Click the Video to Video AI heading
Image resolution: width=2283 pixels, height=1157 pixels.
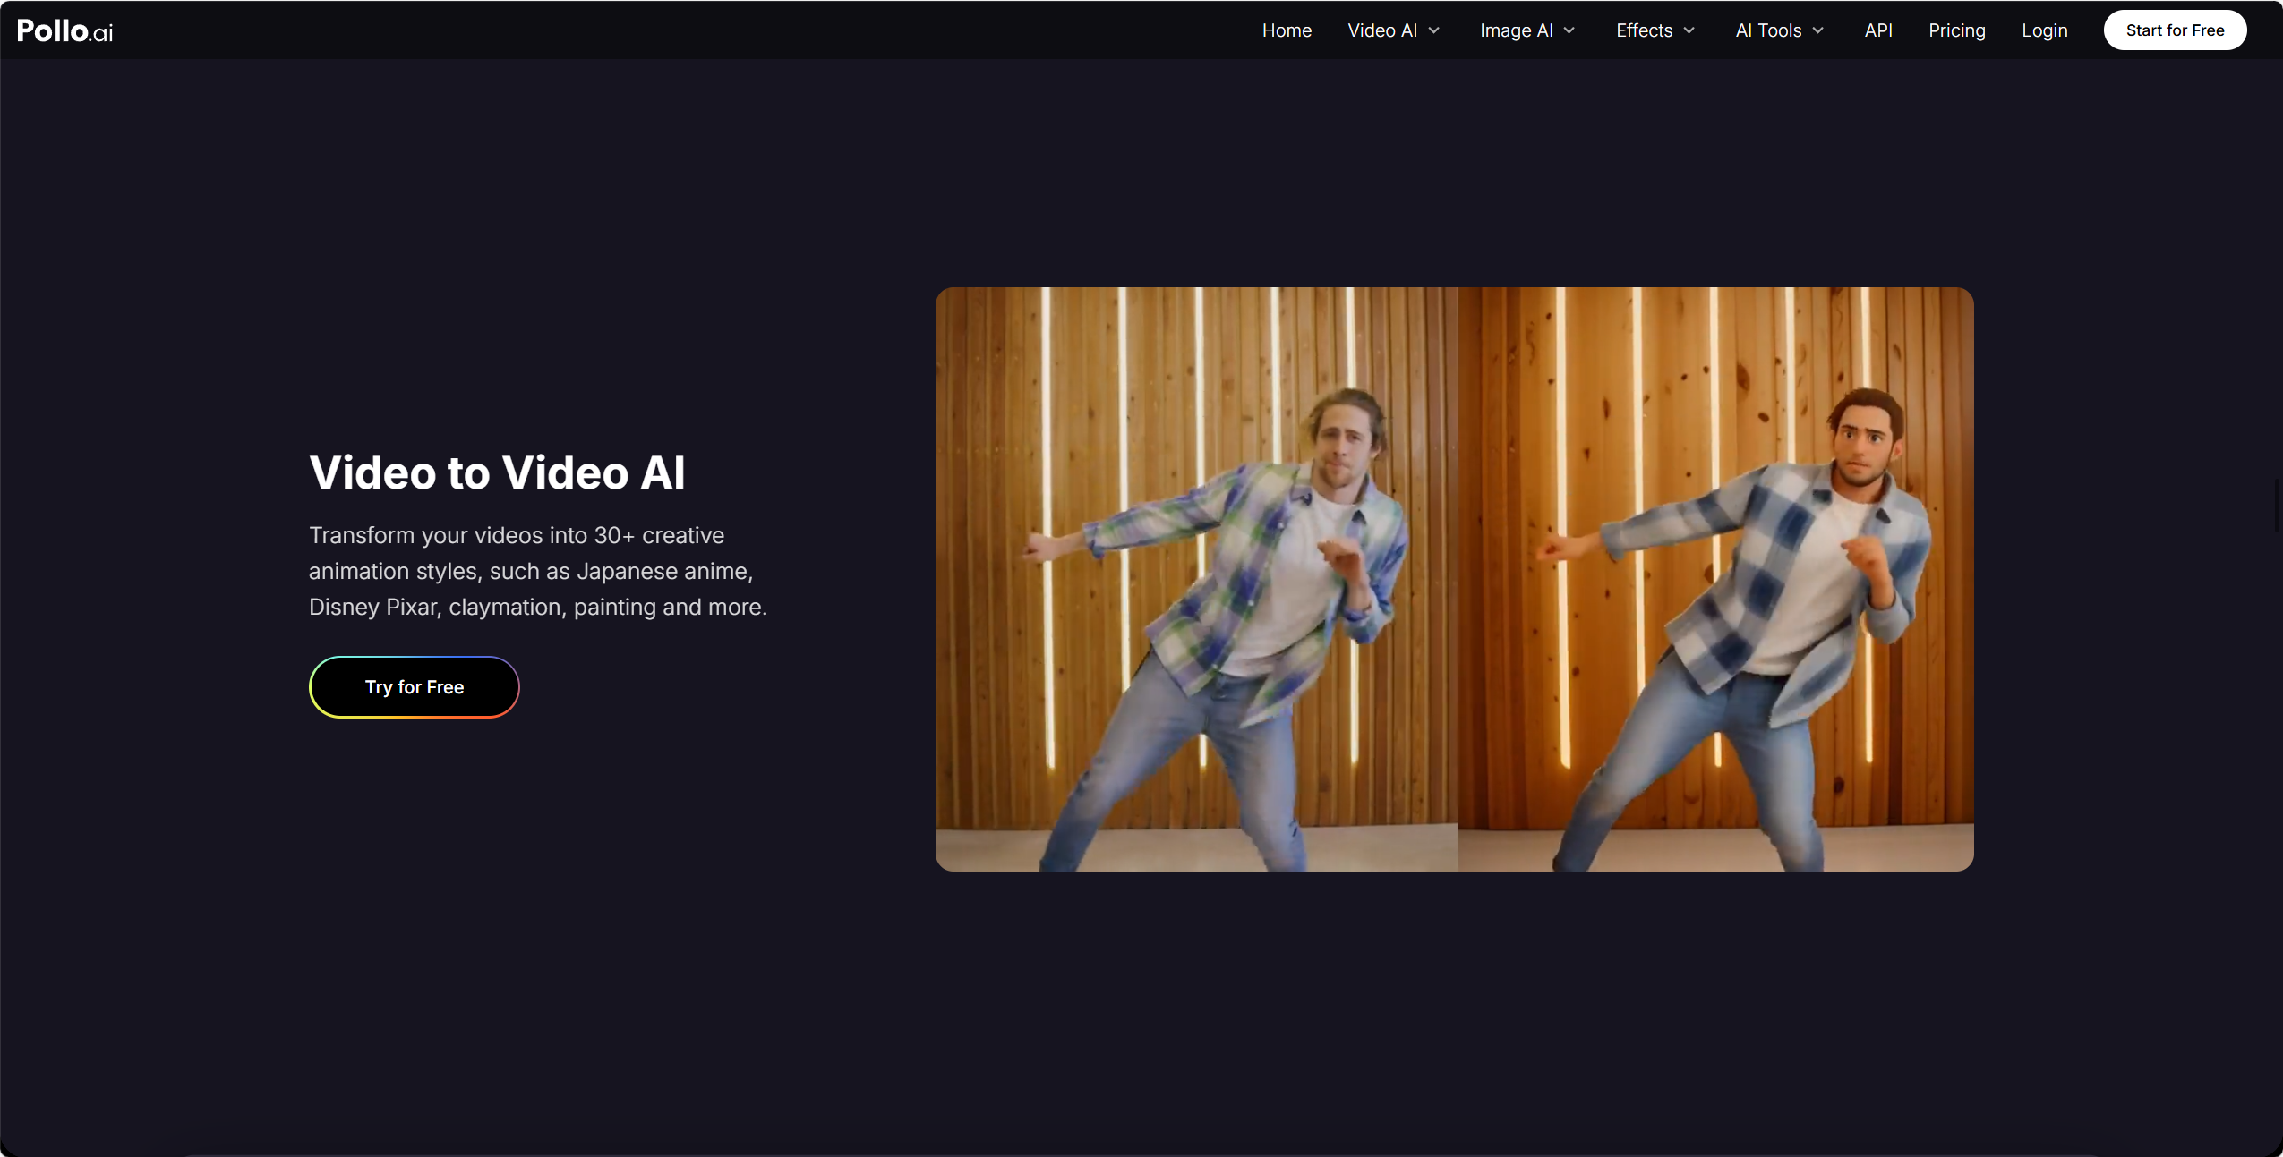point(497,472)
